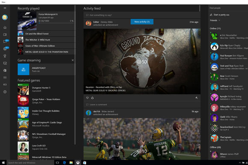Open your profile avatar in the sidebar
The width and height of the screenshot is (248, 165).
tap(5, 17)
